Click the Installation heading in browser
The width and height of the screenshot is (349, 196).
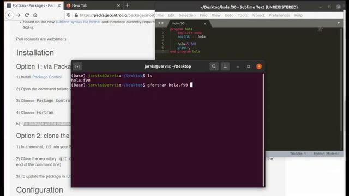(x=35, y=53)
